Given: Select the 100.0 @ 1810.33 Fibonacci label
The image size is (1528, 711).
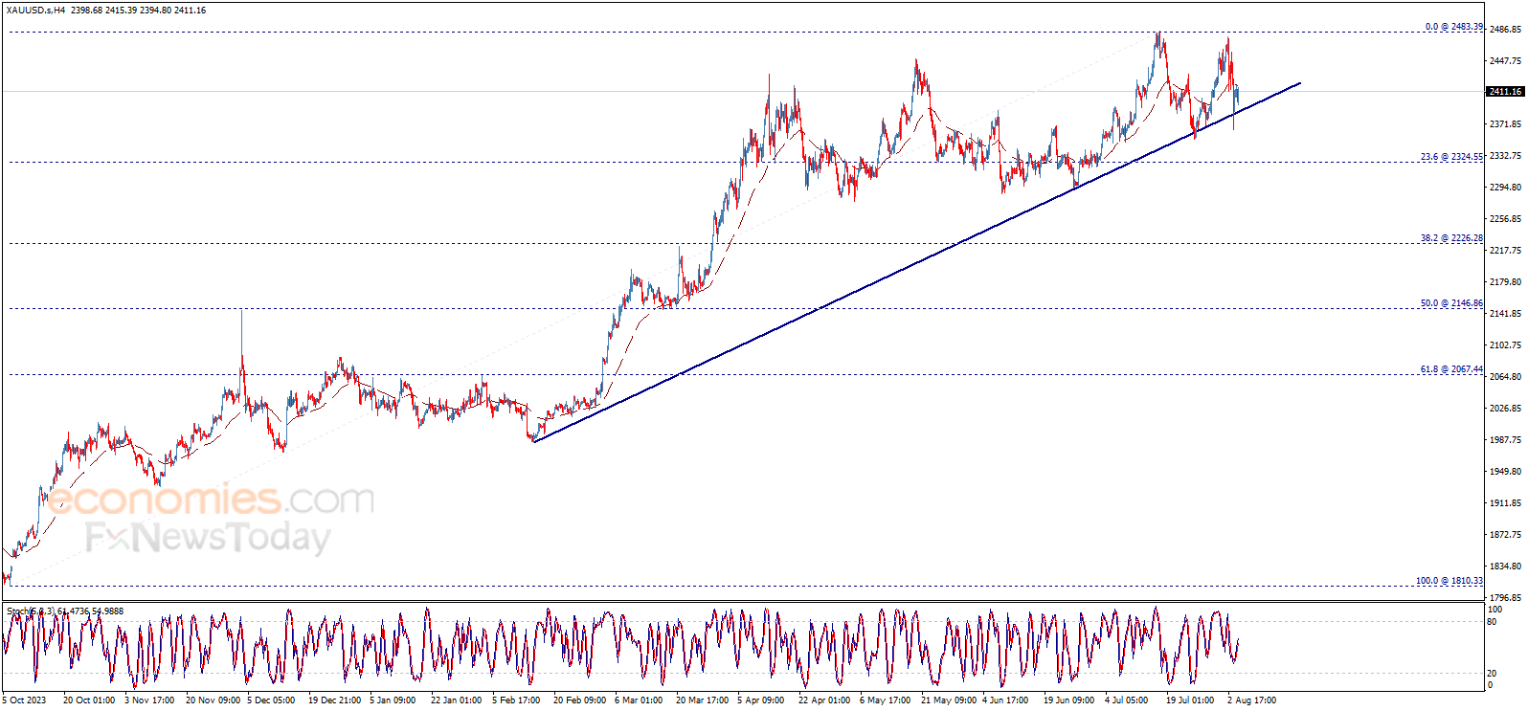Looking at the screenshot, I should (1449, 581).
